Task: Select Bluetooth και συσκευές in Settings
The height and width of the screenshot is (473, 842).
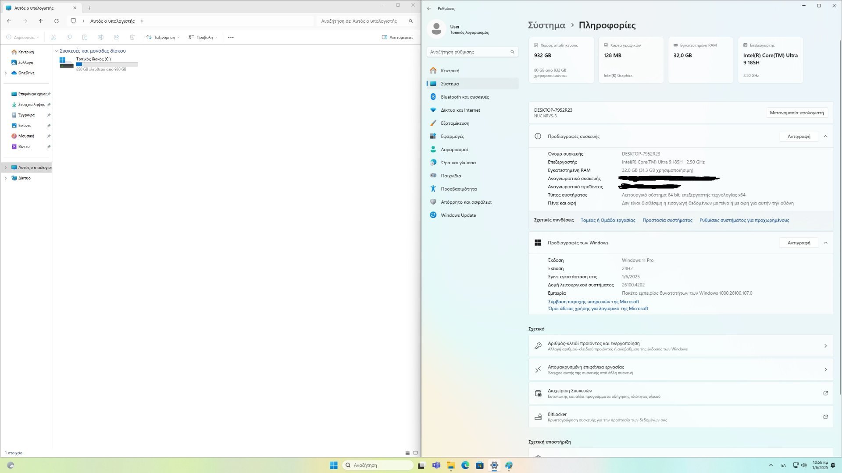Action: [x=473, y=97]
